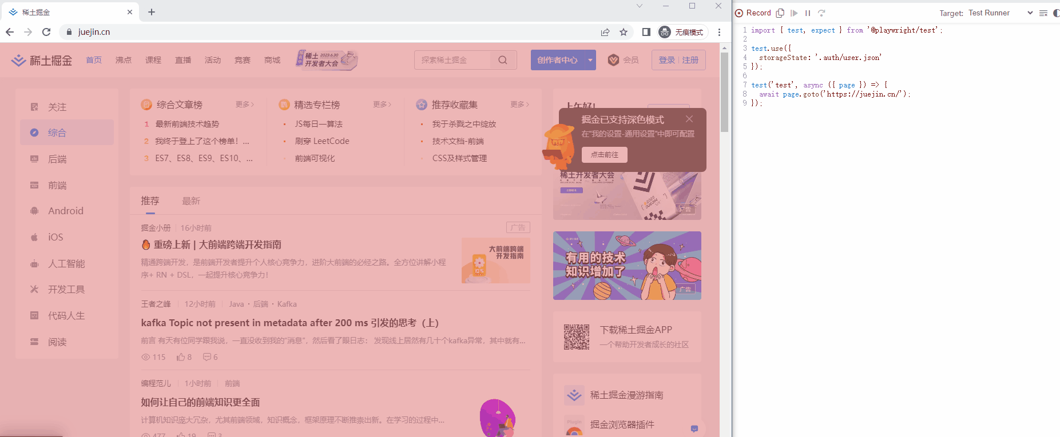The width and height of the screenshot is (1060, 437).
Task: Open the 沸点 nav item
Action: point(124,60)
